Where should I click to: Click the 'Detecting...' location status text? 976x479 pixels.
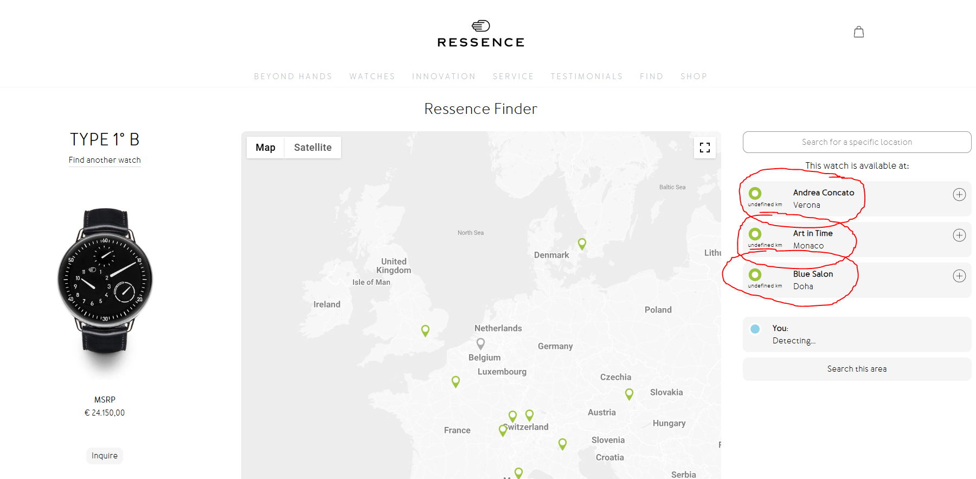click(x=794, y=341)
